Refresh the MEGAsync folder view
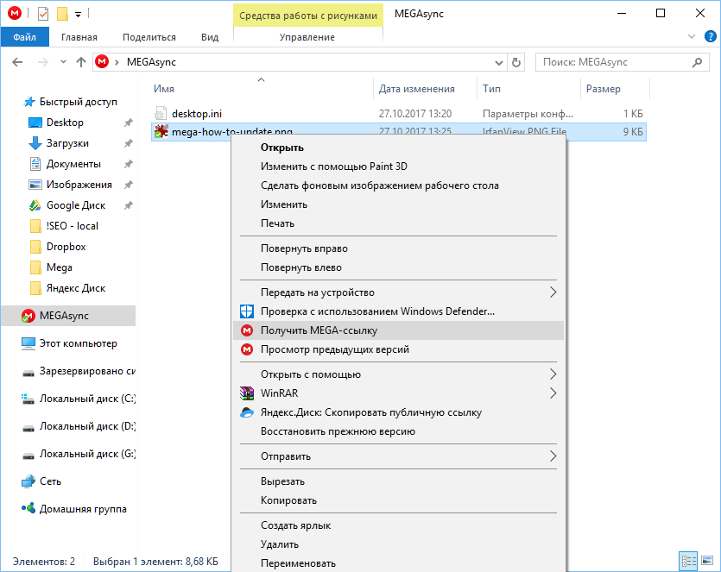 (x=516, y=62)
